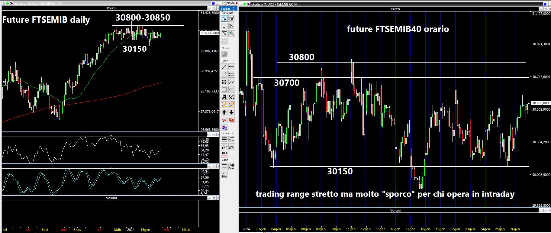
Task: Insert a down arrow marker
Action: coord(232,112)
